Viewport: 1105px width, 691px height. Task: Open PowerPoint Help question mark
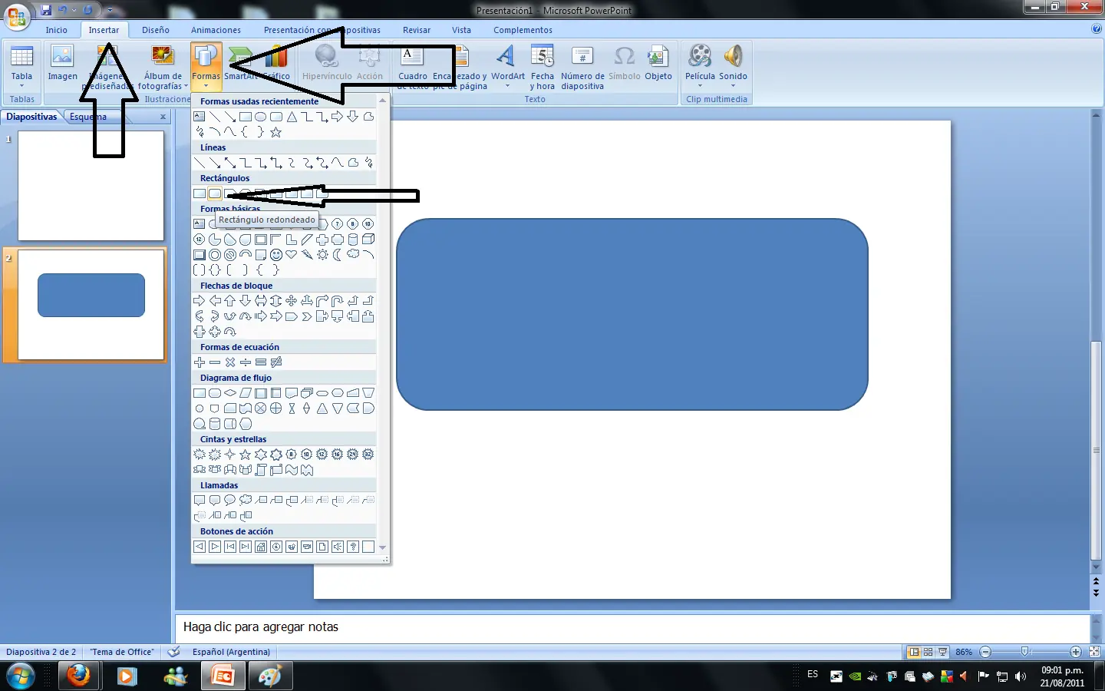coord(1096,29)
